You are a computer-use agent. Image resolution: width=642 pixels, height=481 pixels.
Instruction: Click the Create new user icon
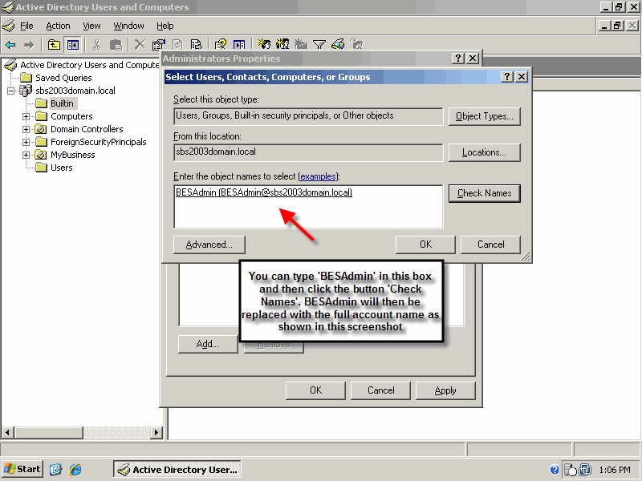pyautogui.click(x=264, y=44)
